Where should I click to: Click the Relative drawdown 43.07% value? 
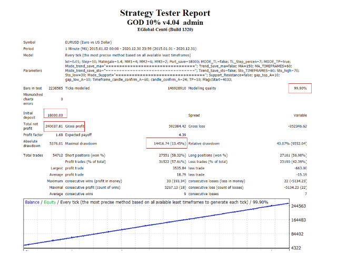pyautogui.click(x=301, y=143)
